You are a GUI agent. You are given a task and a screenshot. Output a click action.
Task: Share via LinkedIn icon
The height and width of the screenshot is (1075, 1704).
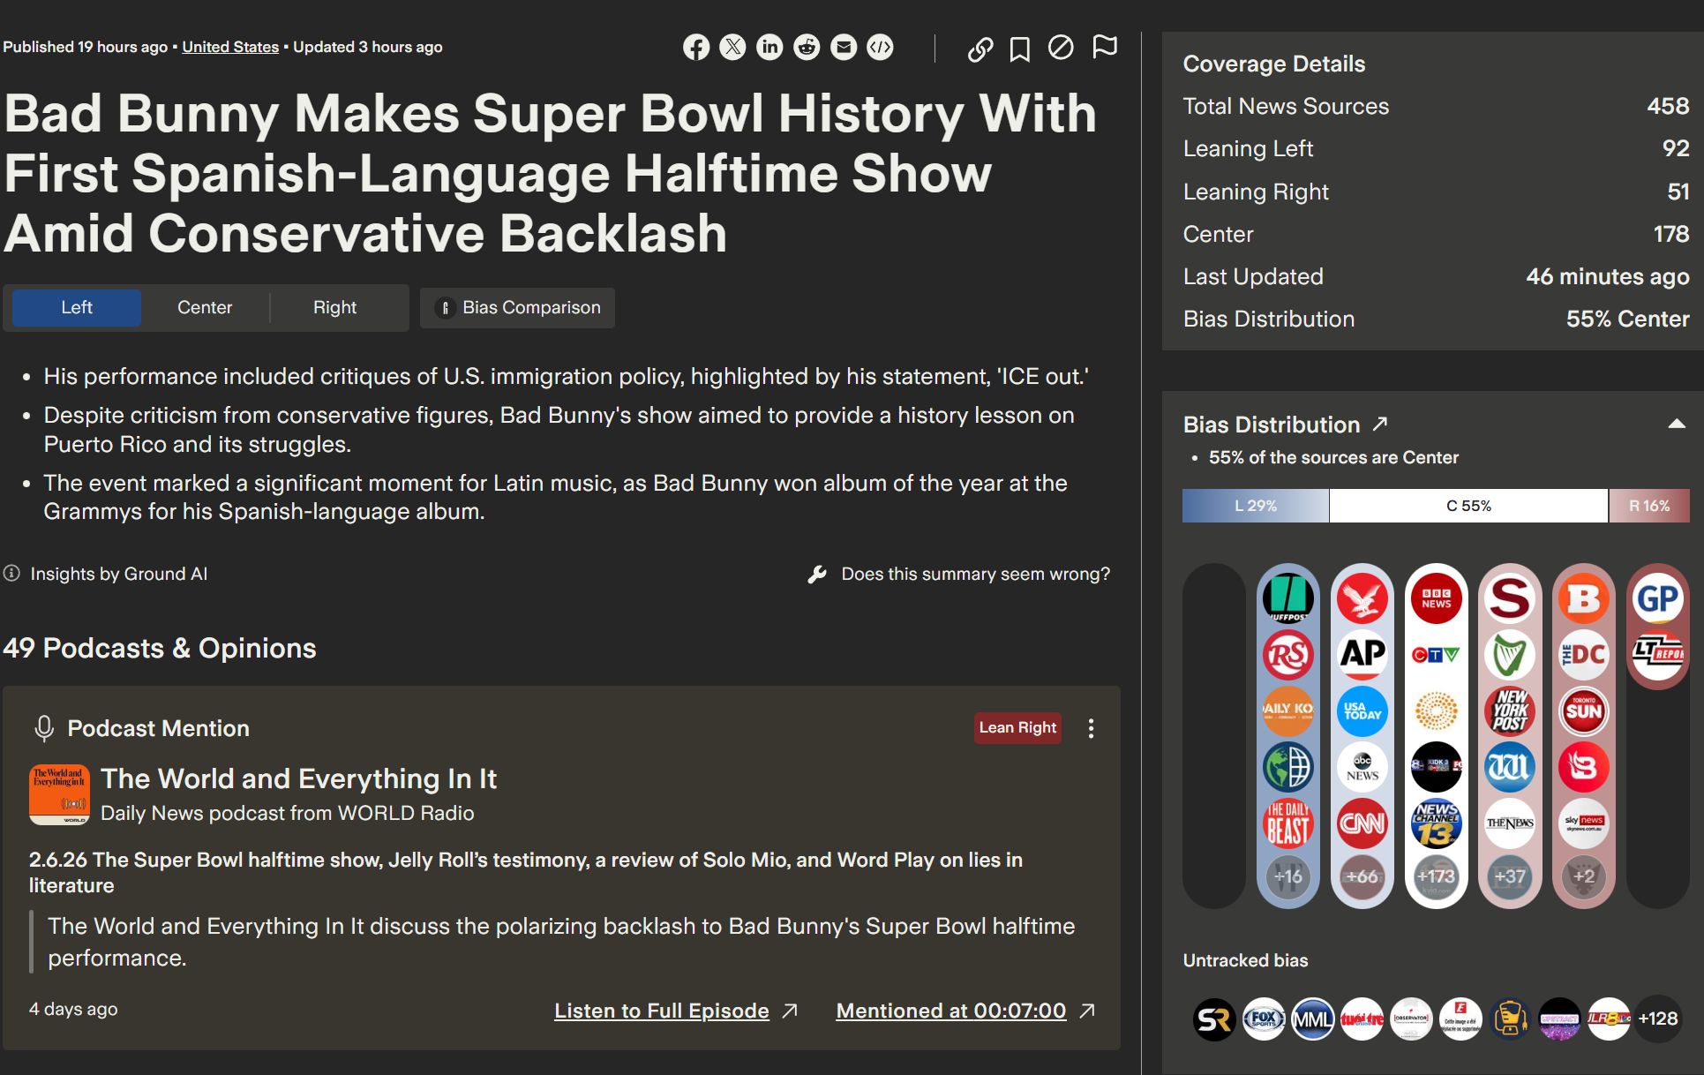[769, 48]
